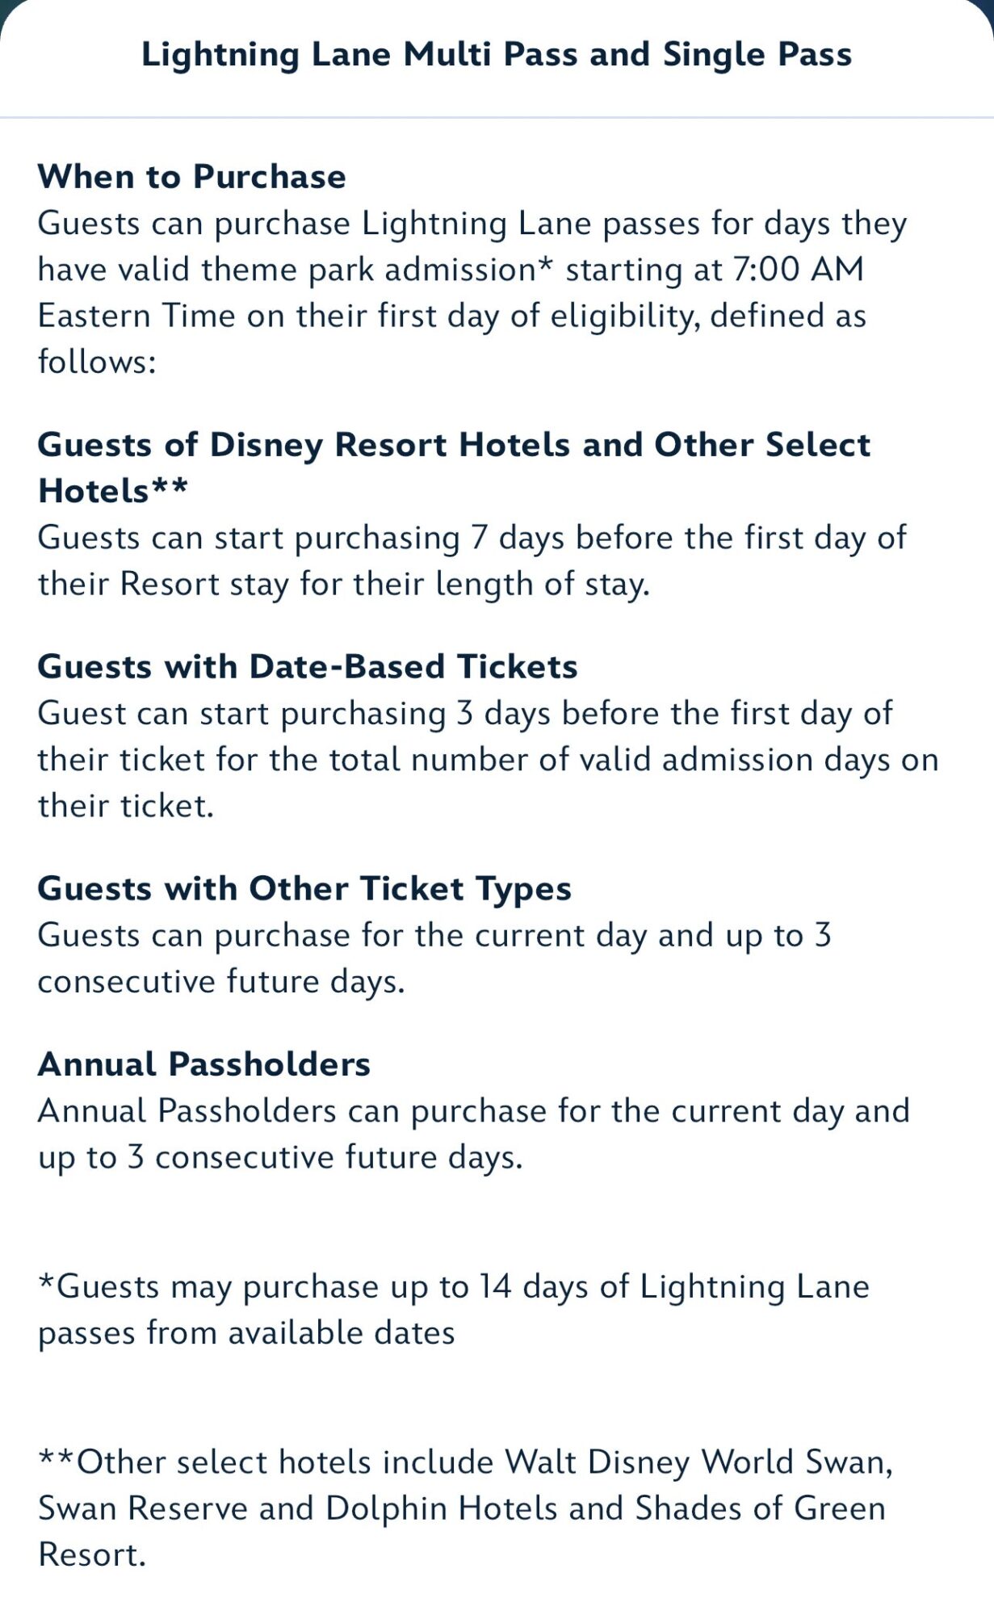Tap the Annual Passholders can purchase paragraph
Screen dimensions: 994x1615
point(473,1134)
